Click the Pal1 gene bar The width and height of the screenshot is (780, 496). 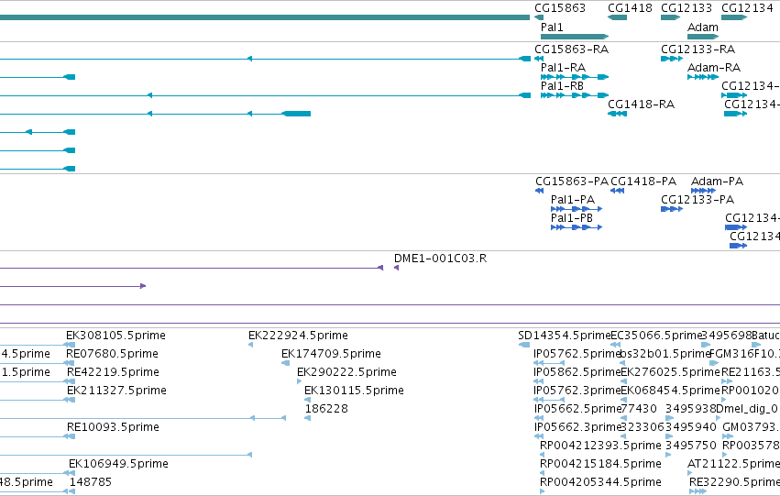tap(575, 37)
